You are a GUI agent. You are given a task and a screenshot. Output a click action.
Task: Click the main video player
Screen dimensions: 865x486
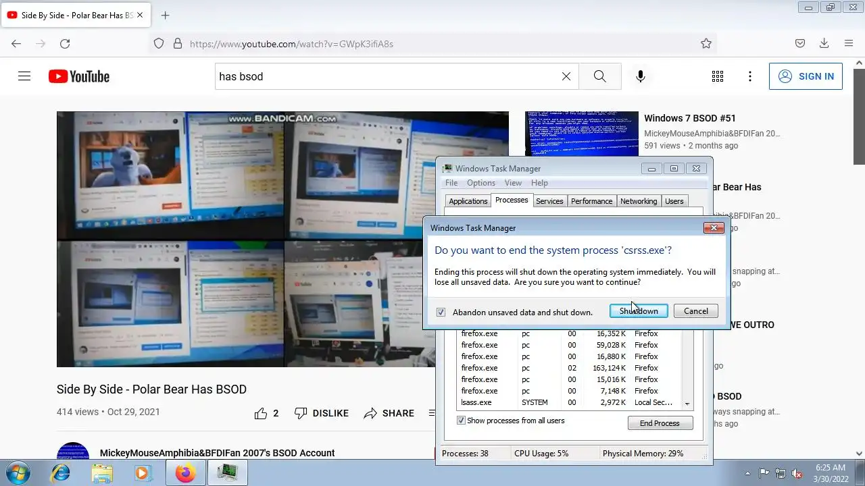pos(282,239)
